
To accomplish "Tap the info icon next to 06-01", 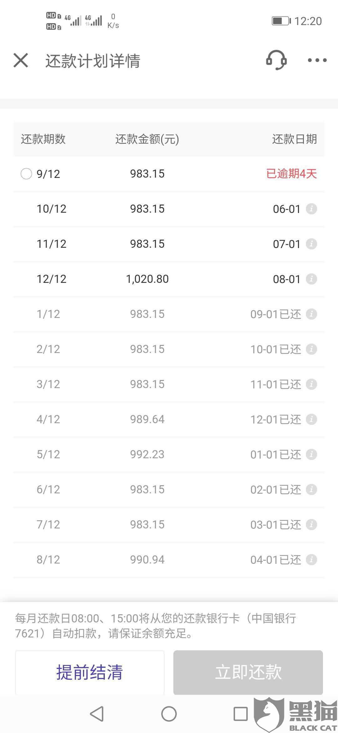I will 311,209.
